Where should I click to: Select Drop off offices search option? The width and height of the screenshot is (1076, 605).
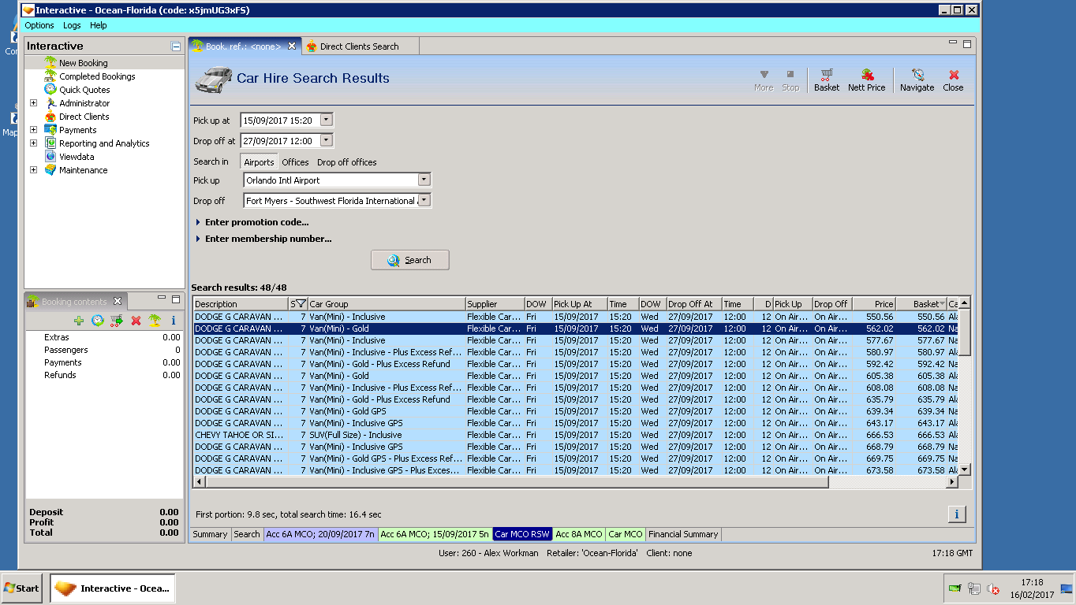click(x=346, y=162)
